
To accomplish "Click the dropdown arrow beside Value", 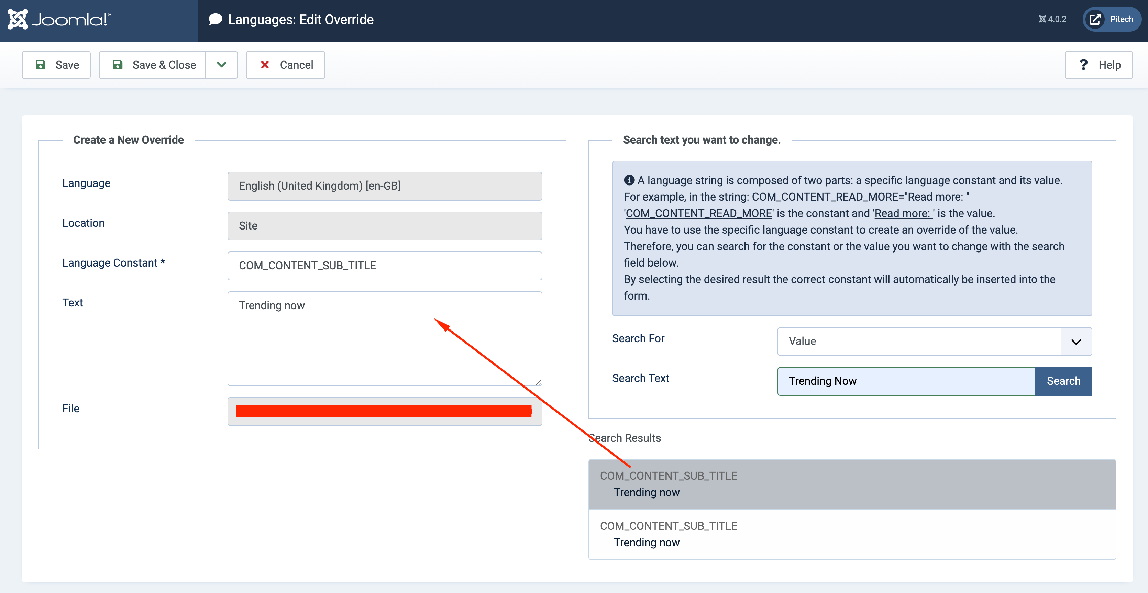I will coord(1076,342).
